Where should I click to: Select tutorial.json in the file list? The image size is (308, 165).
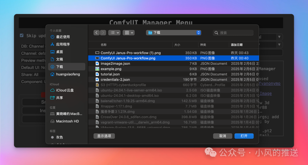[x=173, y=74]
